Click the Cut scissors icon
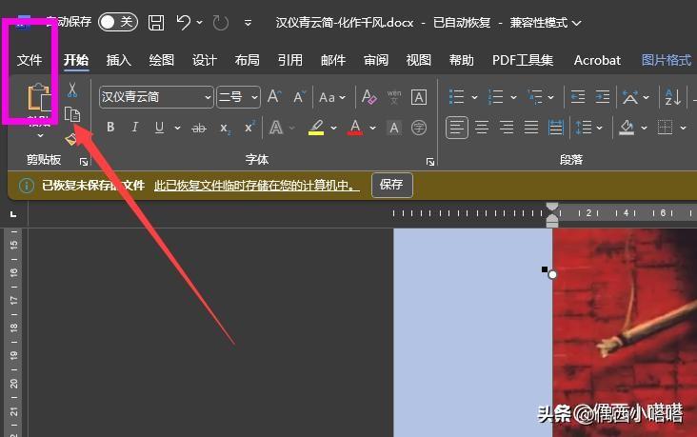This screenshot has width=697, height=437. click(72, 89)
